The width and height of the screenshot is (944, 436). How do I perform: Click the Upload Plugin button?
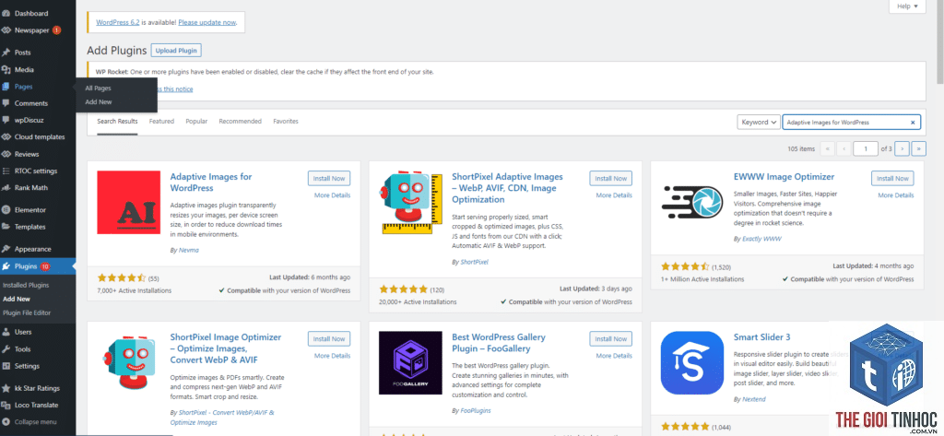click(176, 51)
